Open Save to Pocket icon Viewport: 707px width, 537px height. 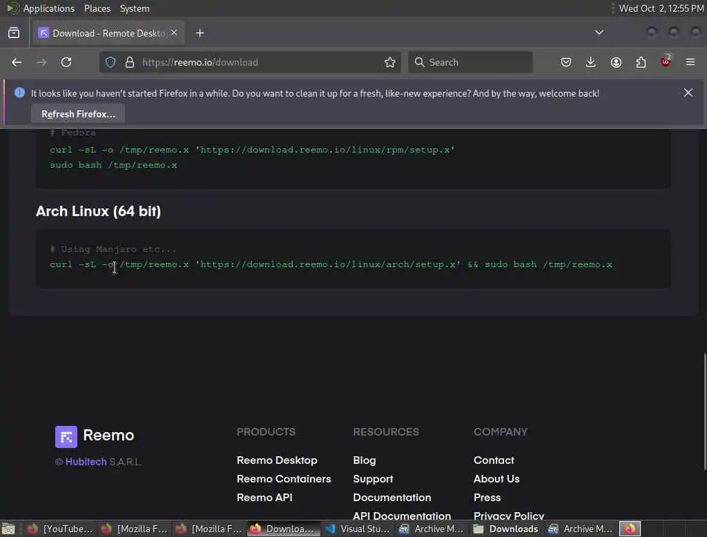point(566,62)
